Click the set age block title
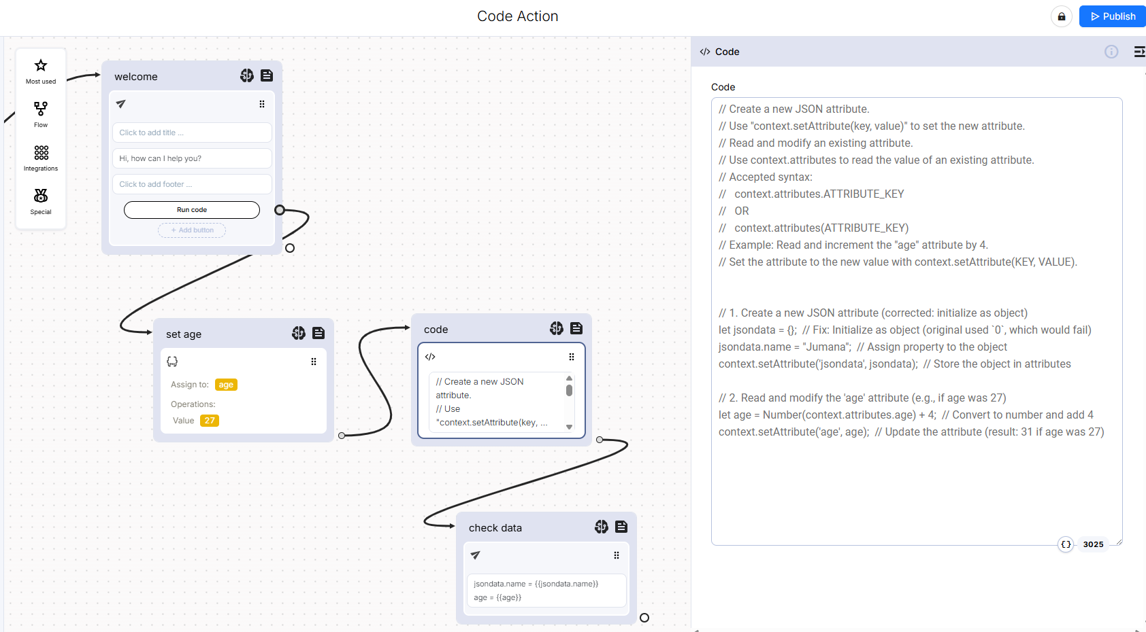The width and height of the screenshot is (1146, 632). coord(184,334)
